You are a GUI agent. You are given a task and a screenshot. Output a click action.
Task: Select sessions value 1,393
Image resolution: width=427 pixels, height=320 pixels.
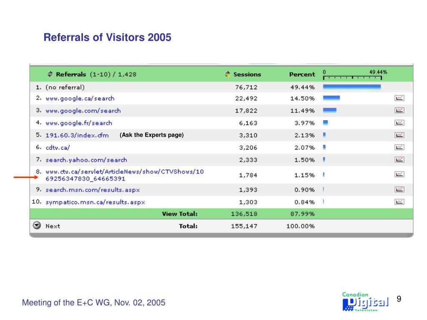pyautogui.click(x=248, y=190)
